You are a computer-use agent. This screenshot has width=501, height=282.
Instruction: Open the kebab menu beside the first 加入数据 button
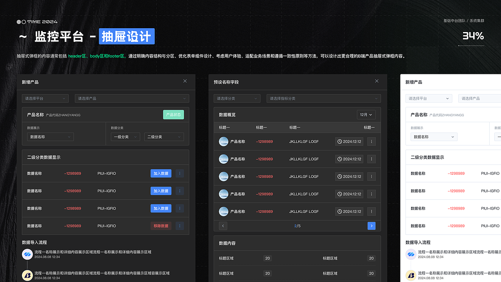click(x=180, y=174)
